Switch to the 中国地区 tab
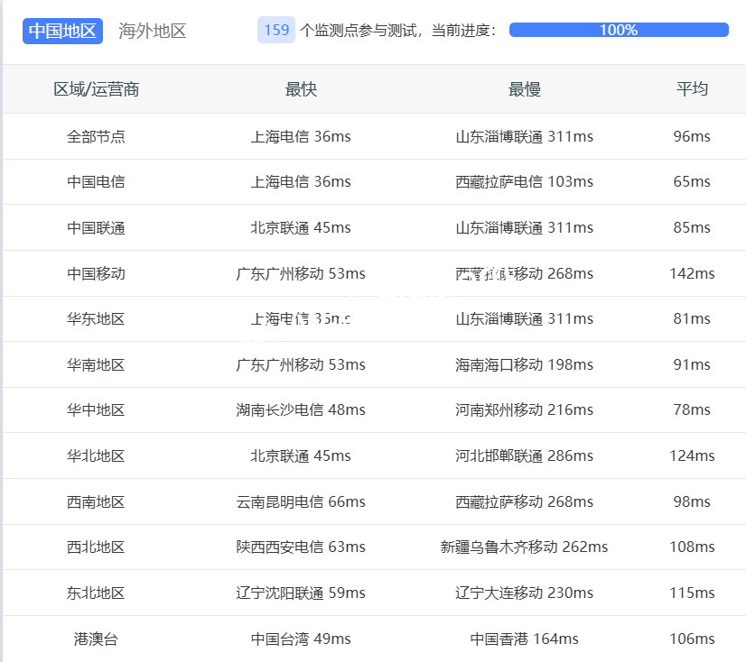 pos(62,30)
